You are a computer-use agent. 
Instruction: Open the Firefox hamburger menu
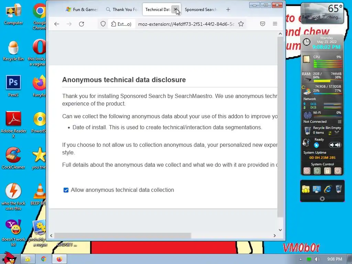click(x=275, y=24)
